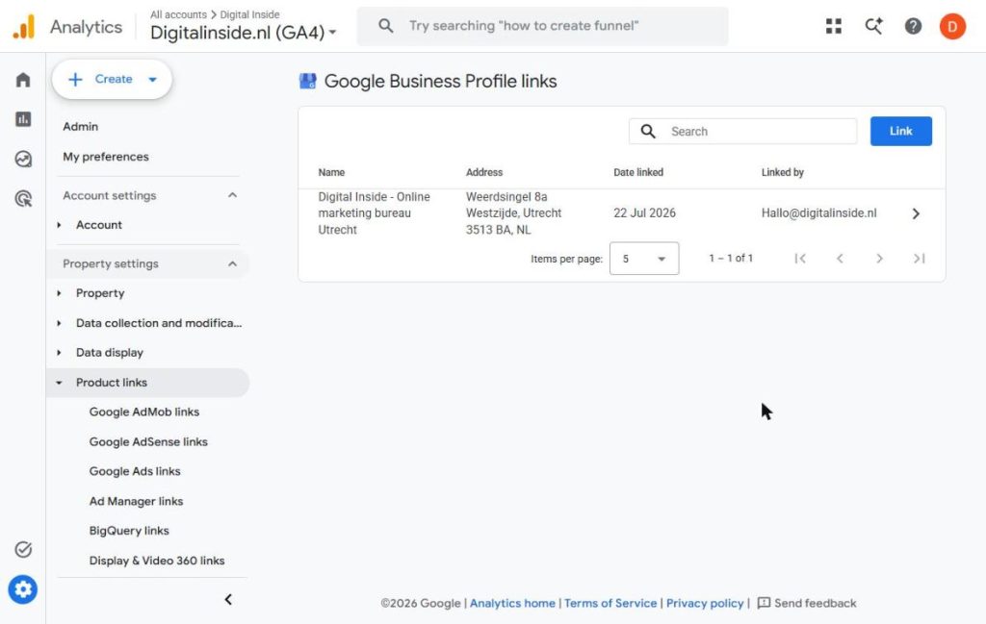Open the Explore icon in the sidebar
The height and width of the screenshot is (624, 986).
[23, 159]
